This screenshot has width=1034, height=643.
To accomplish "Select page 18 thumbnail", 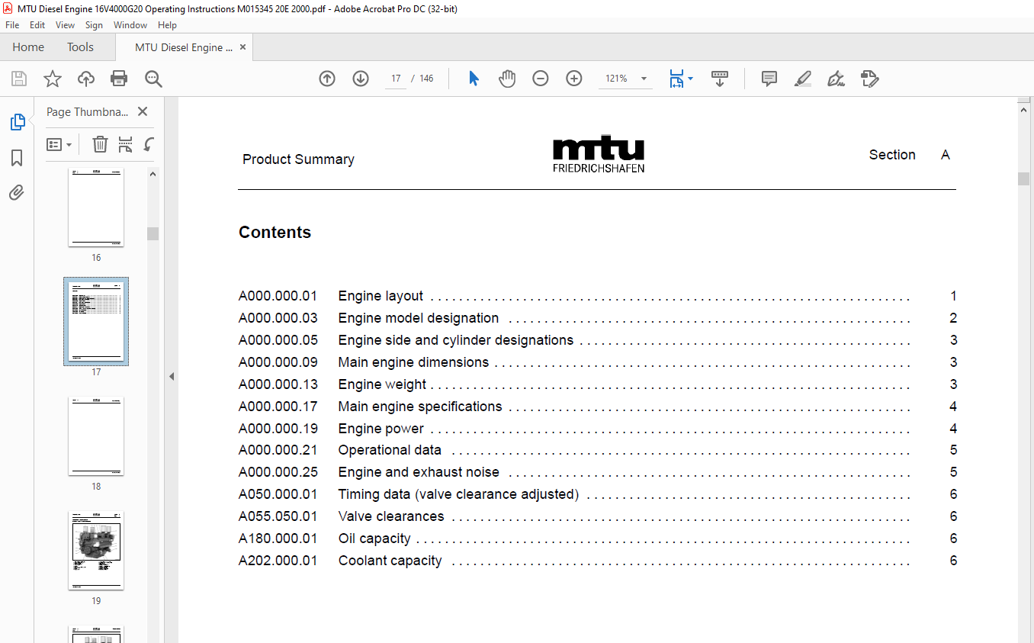I will click(96, 436).
